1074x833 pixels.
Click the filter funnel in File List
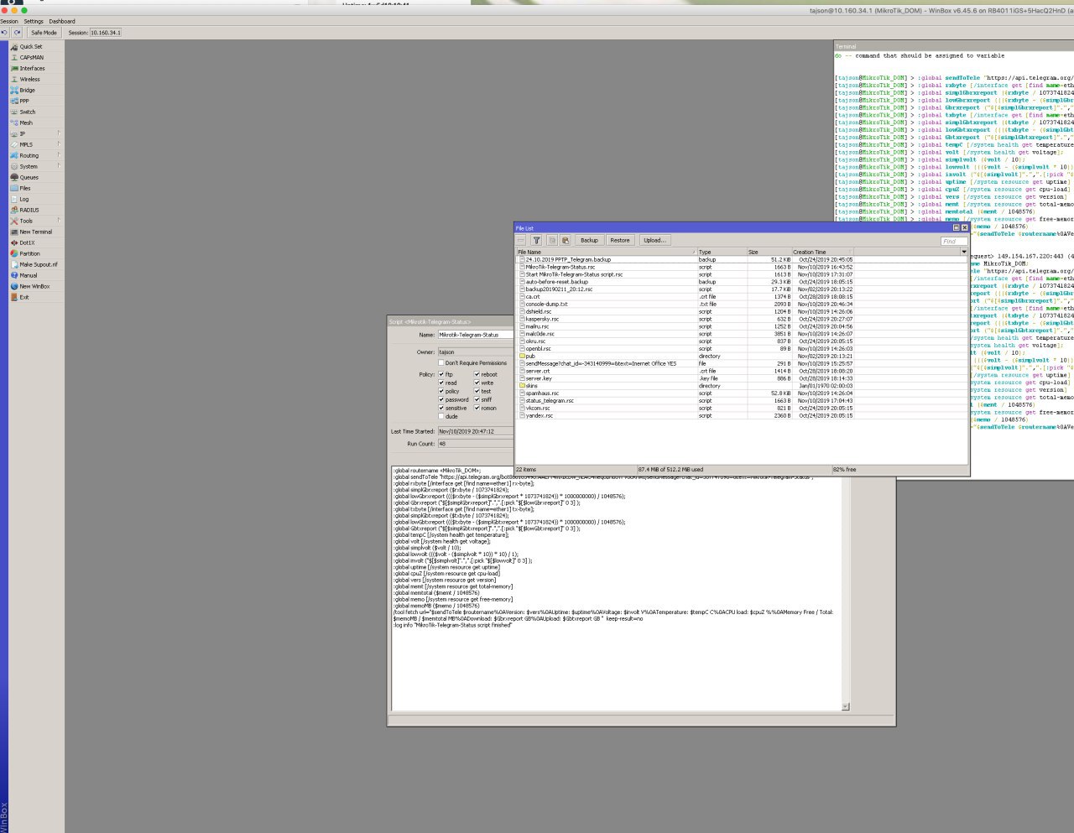click(536, 241)
